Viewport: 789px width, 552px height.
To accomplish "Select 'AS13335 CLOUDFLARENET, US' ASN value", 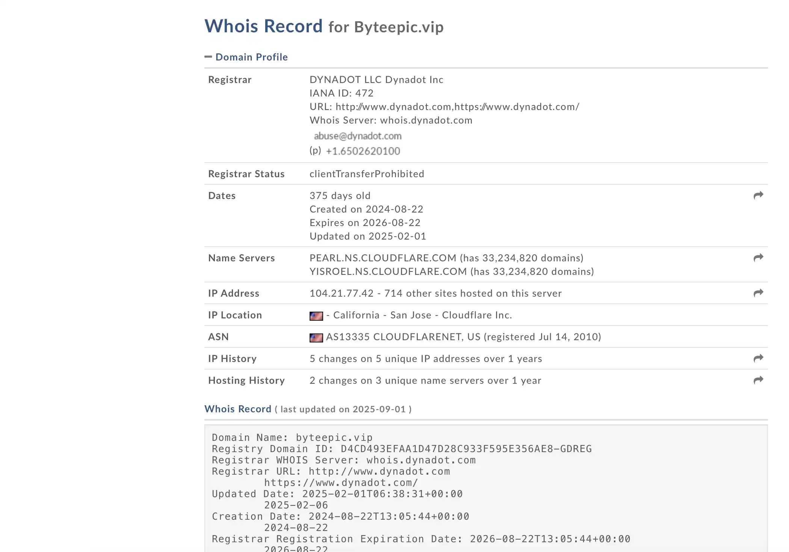I will [403, 337].
